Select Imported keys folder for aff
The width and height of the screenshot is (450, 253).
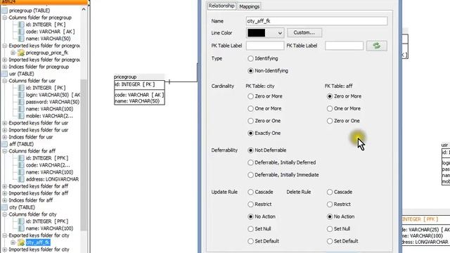point(39,193)
